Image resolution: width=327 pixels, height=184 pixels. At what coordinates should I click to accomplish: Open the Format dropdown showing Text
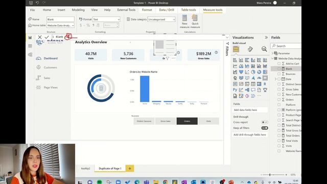(106, 19)
